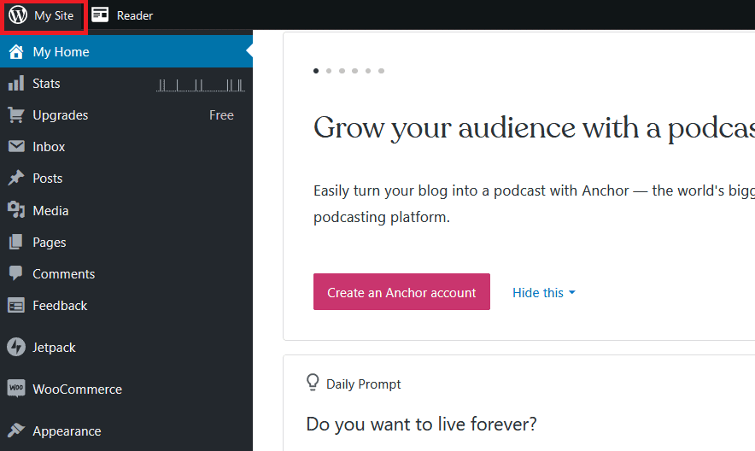
Task: Go to Inbox in sidebar
Action: [x=126, y=146]
